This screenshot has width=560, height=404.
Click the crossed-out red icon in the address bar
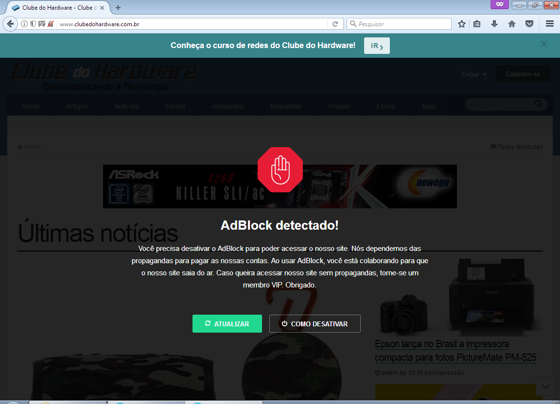pyautogui.click(x=51, y=24)
